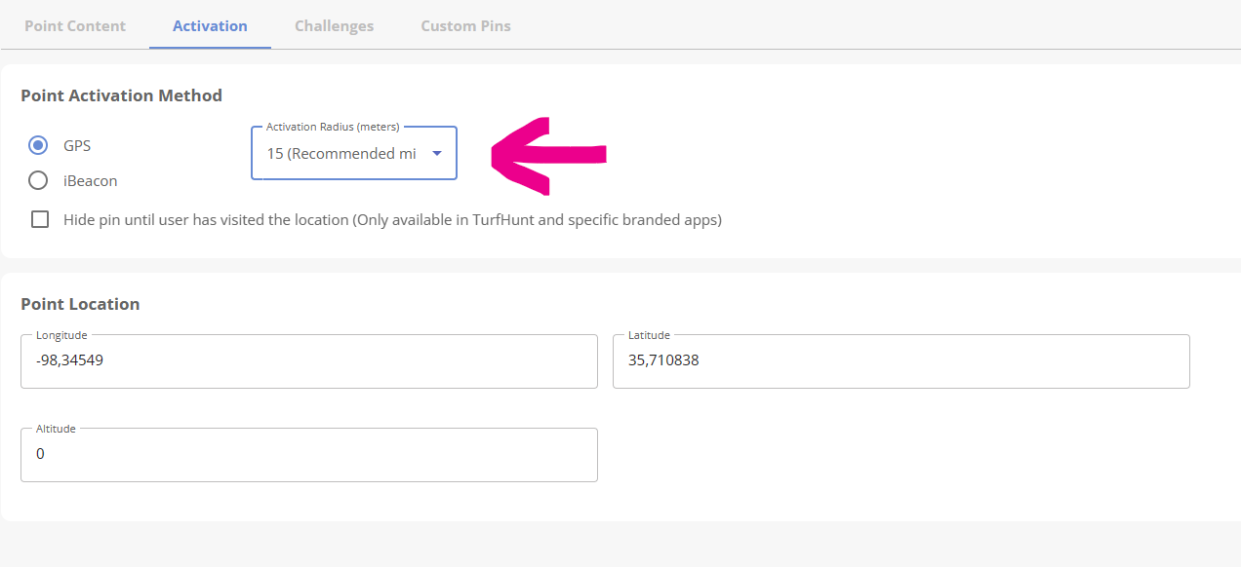The width and height of the screenshot is (1241, 567).
Task: Choose the iBeacon radio button
Action: click(38, 180)
